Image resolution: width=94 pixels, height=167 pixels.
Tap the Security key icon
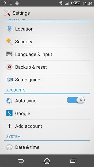[x=9, y=41]
